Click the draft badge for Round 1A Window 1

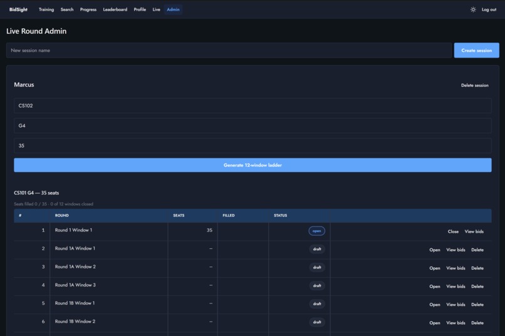coord(317,249)
